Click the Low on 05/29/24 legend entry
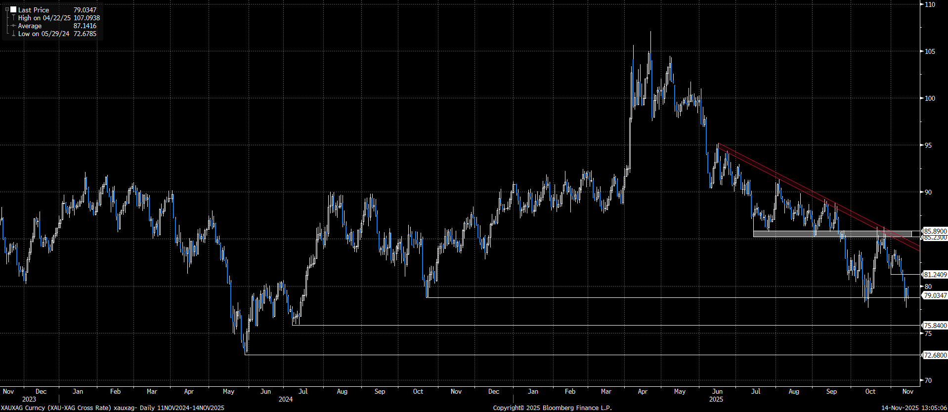948x412 pixels. (x=43, y=34)
